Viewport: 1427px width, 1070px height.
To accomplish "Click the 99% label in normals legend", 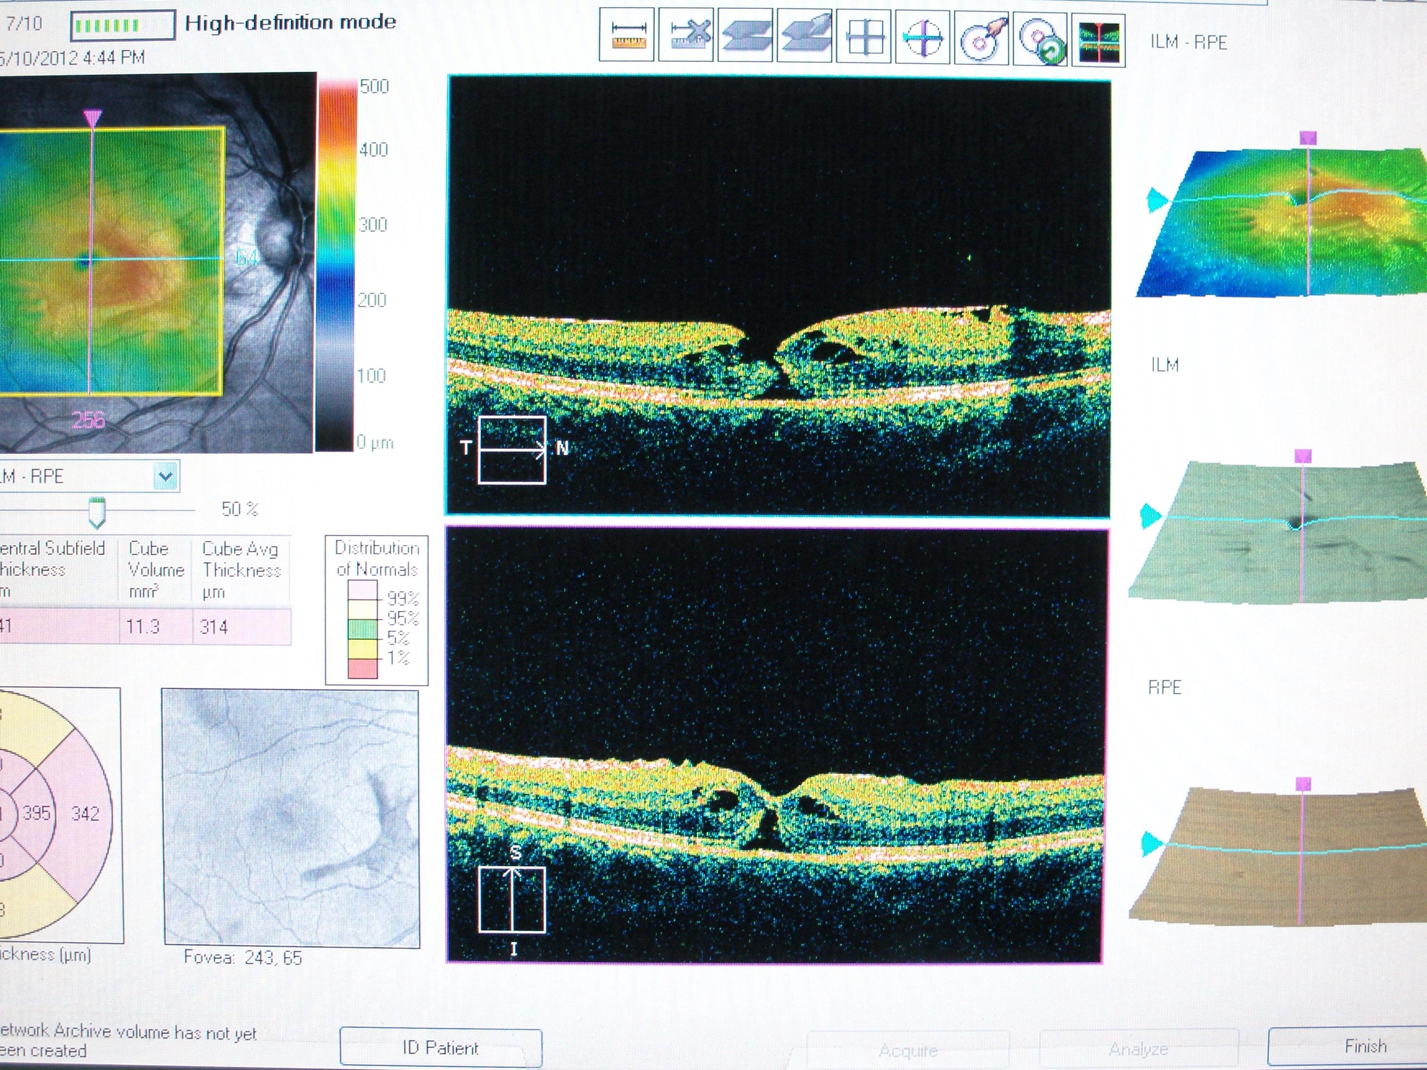I will tap(403, 598).
